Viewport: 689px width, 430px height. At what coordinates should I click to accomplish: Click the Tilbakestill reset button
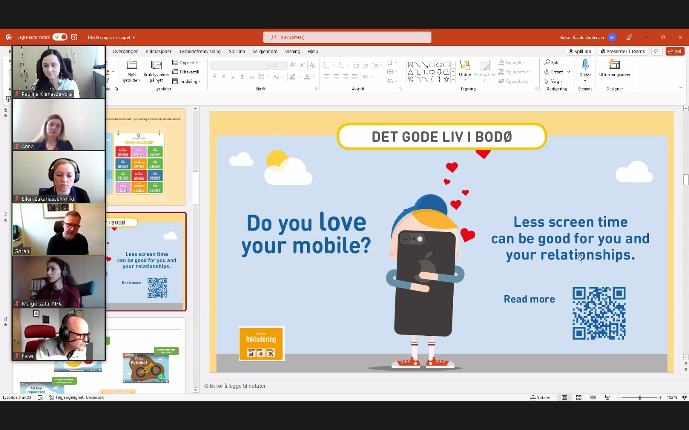pos(186,72)
